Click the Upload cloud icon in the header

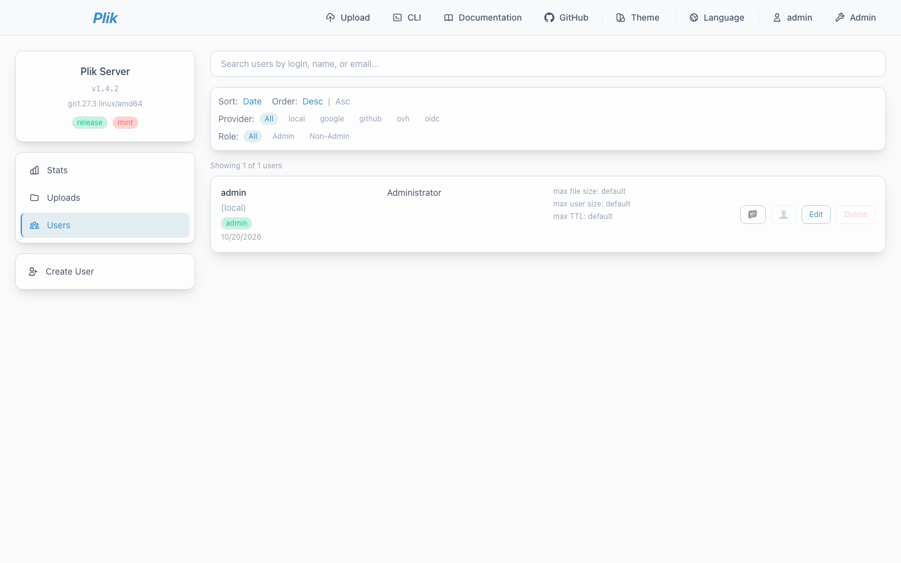coord(330,18)
